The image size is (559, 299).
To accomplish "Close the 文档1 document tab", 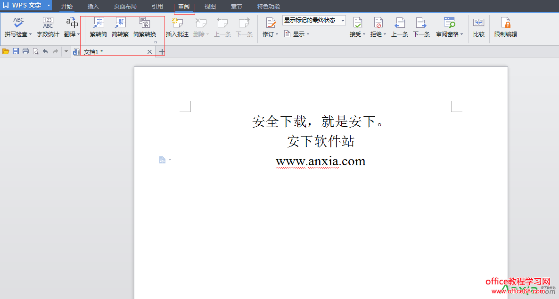I will pos(150,52).
